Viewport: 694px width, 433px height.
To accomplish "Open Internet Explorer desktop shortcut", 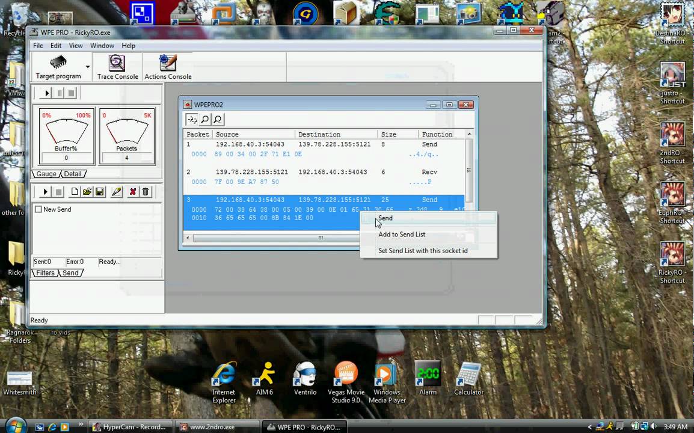I will (224, 382).
